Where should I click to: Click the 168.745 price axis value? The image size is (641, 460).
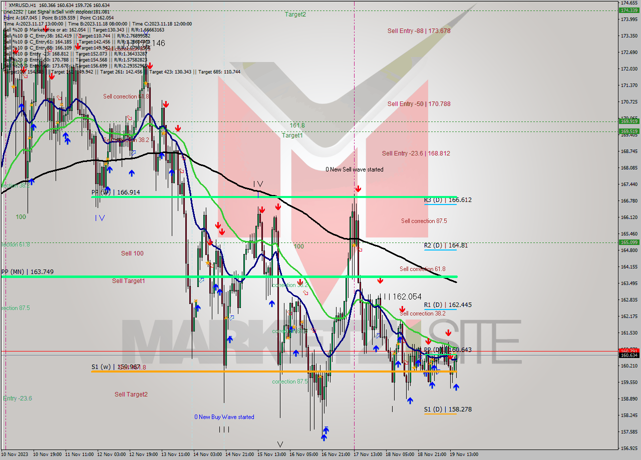click(x=629, y=151)
